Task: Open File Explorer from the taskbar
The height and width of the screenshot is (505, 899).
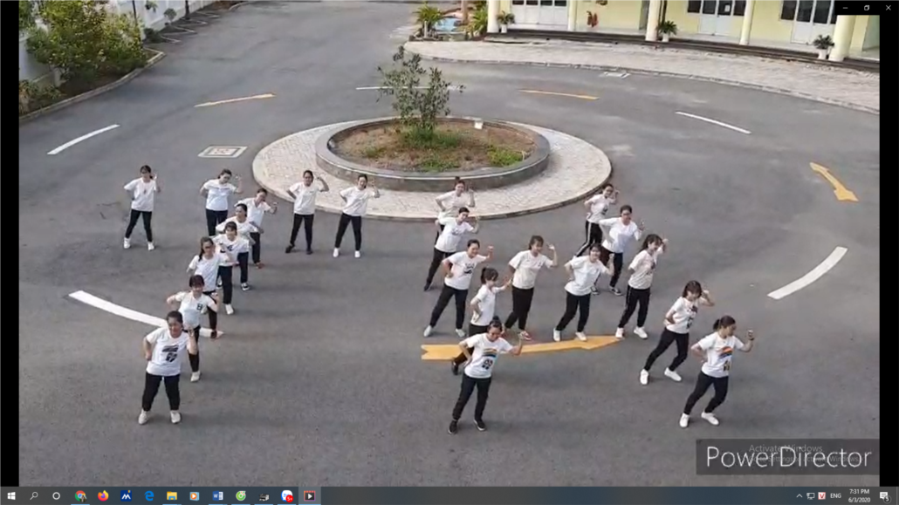Action: coord(172,495)
